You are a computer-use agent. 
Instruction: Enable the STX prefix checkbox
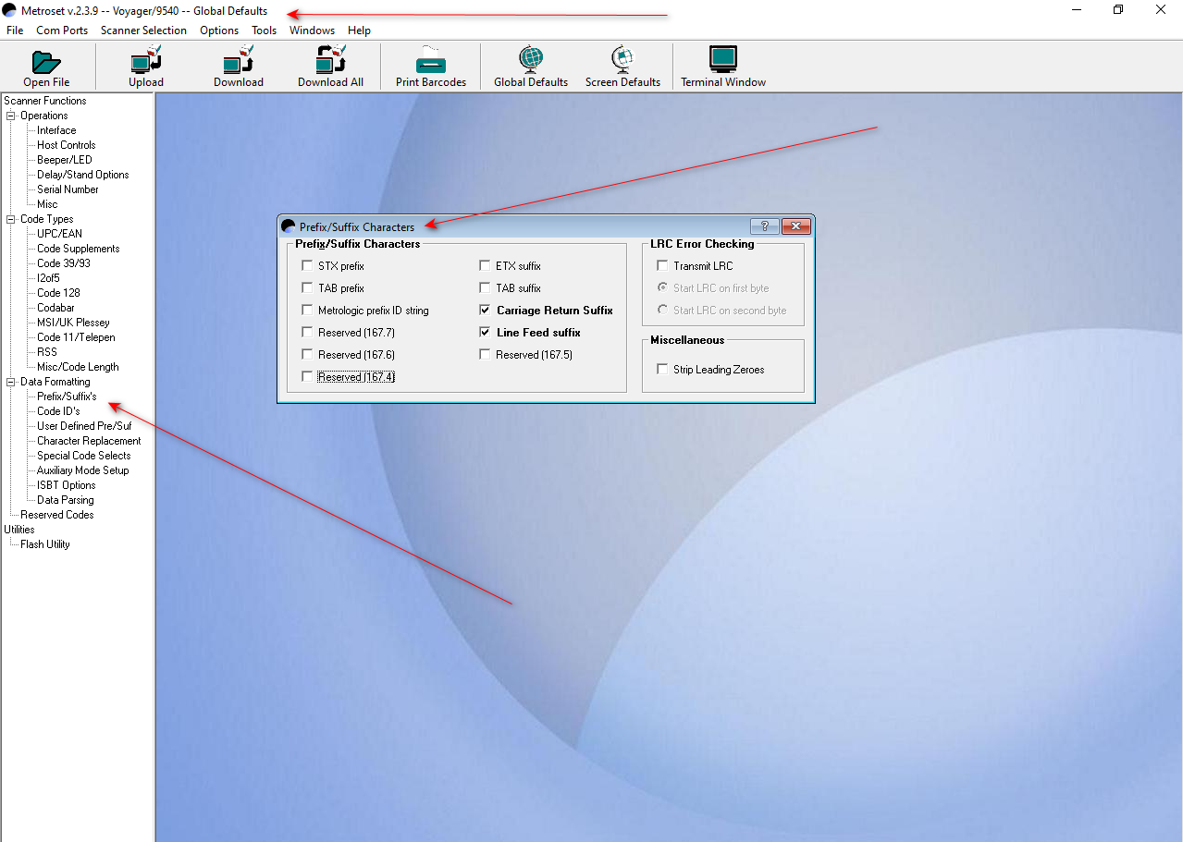tap(307, 266)
